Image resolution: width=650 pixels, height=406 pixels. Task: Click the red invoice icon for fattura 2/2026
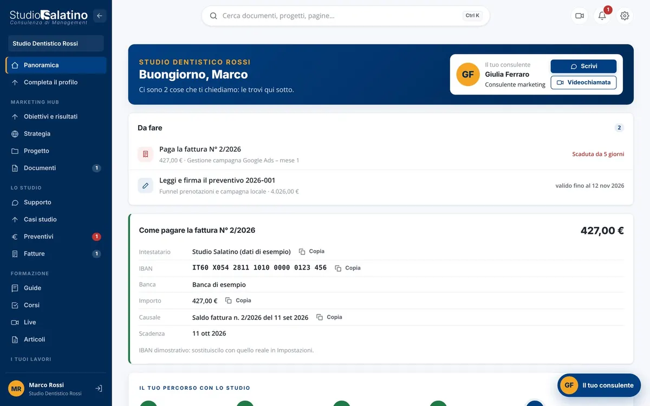[x=145, y=154]
